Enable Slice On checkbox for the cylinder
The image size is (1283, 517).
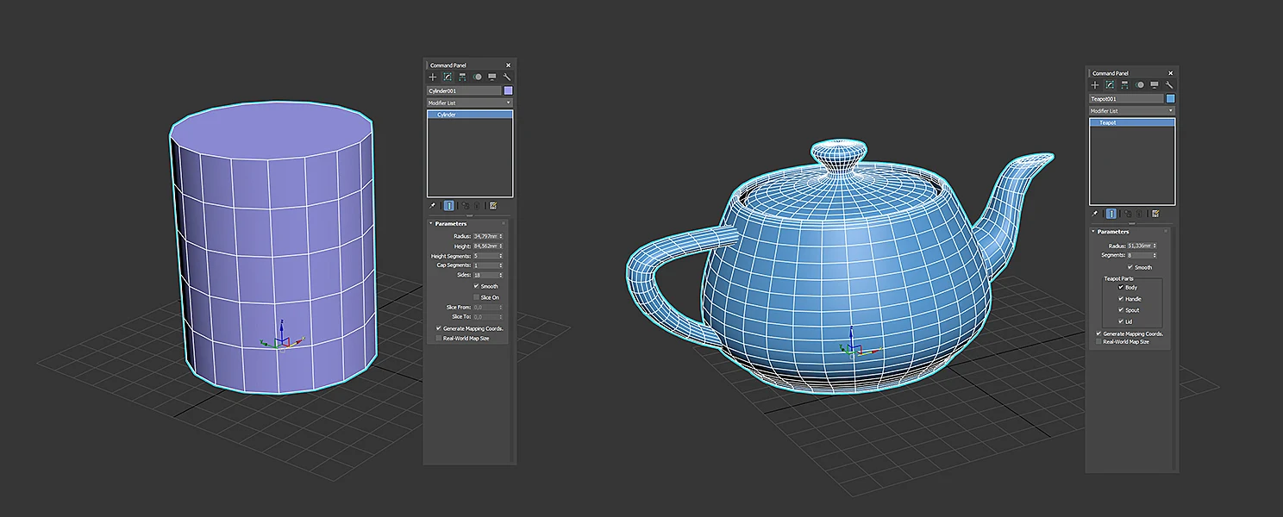click(476, 297)
